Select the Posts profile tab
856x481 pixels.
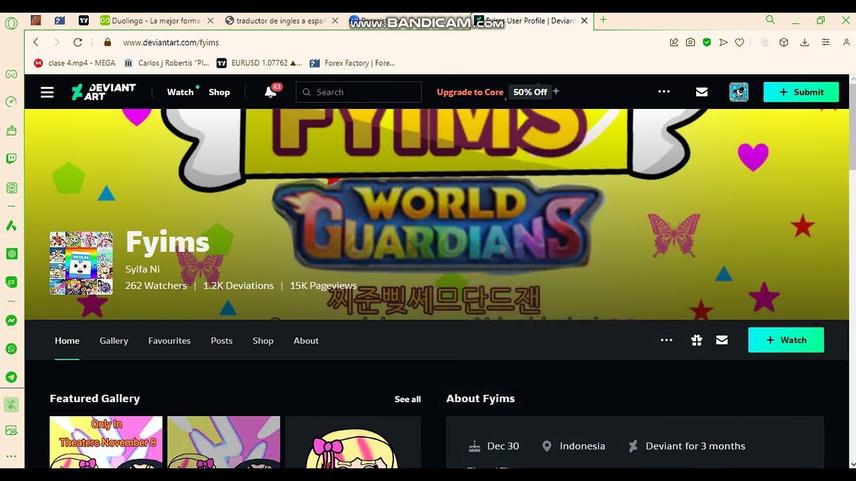(x=221, y=341)
